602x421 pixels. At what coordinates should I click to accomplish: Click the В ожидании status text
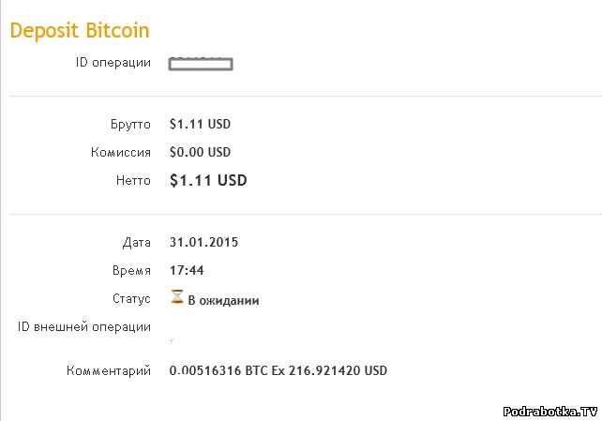223,301
